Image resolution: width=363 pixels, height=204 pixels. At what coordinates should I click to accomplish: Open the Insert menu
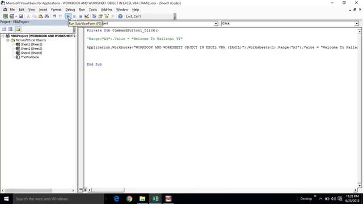(43, 10)
